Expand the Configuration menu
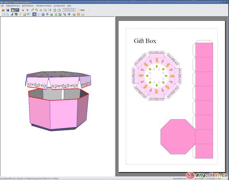The width and height of the screenshot is (229, 180). point(59,6)
